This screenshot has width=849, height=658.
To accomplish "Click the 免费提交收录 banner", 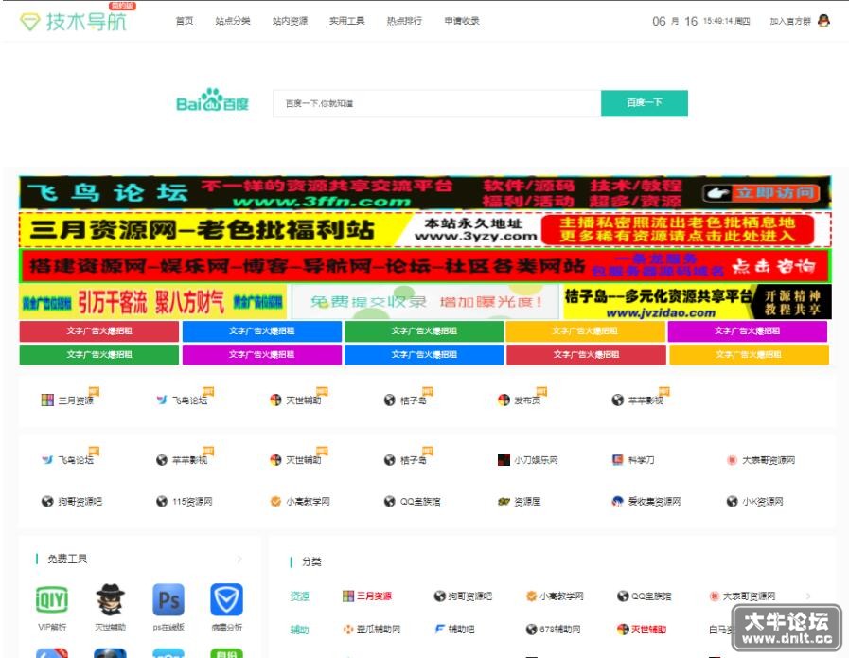I will 426,302.
